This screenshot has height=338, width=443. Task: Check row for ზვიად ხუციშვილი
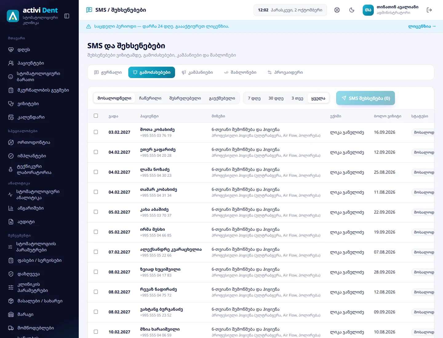click(96, 272)
